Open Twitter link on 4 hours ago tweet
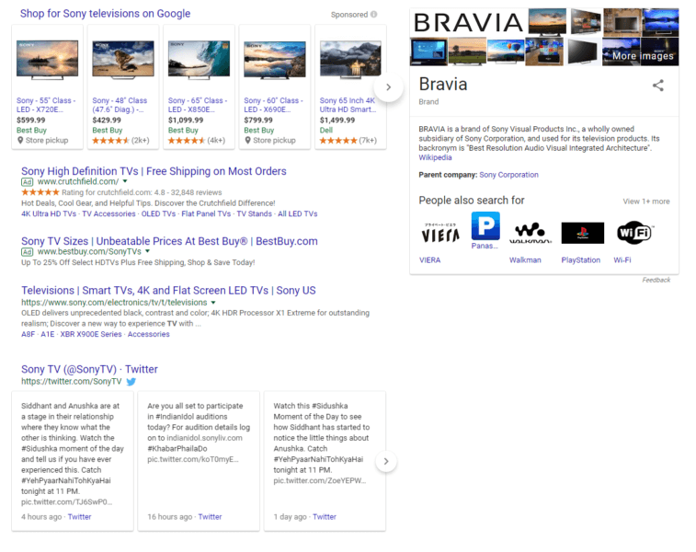The width and height of the screenshot is (696, 552). [x=79, y=517]
